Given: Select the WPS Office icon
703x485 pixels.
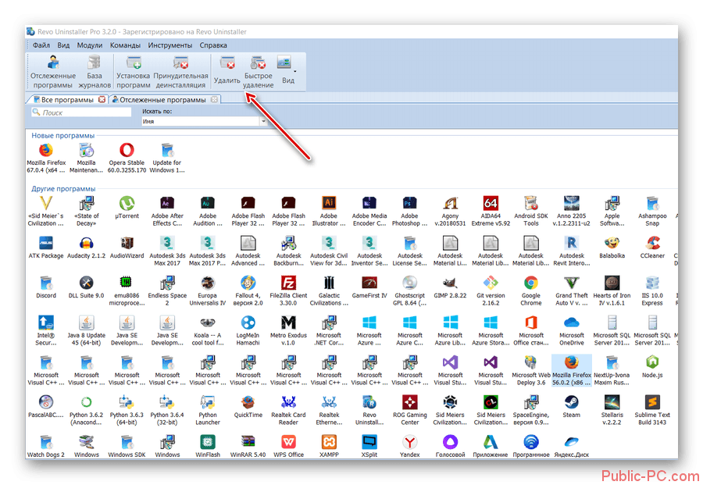Looking at the screenshot, I should click(288, 446).
